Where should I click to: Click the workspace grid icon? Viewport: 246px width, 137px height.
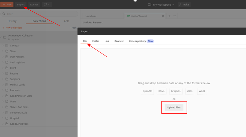point(150,5)
